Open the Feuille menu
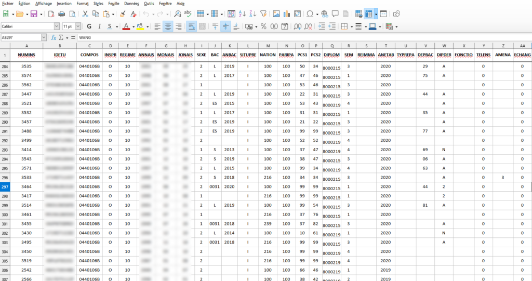The height and width of the screenshot is (281, 532). tap(114, 4)
